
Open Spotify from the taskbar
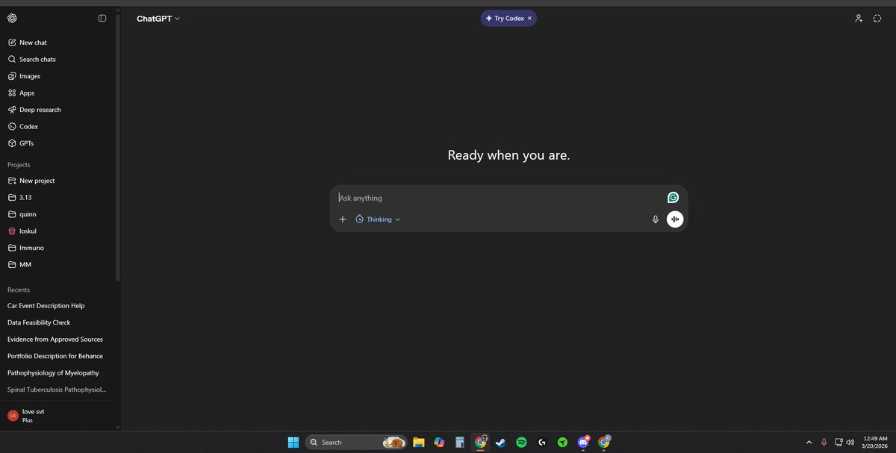[521, 442]
